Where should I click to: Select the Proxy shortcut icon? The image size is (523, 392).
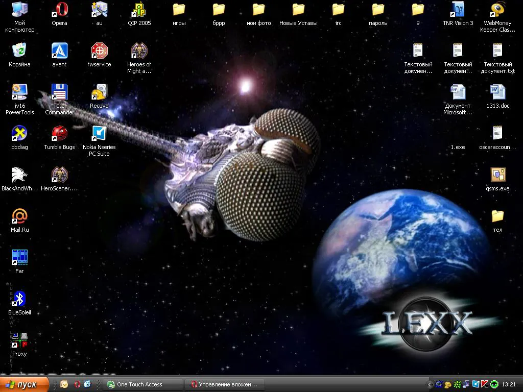(x=19, y=345)
